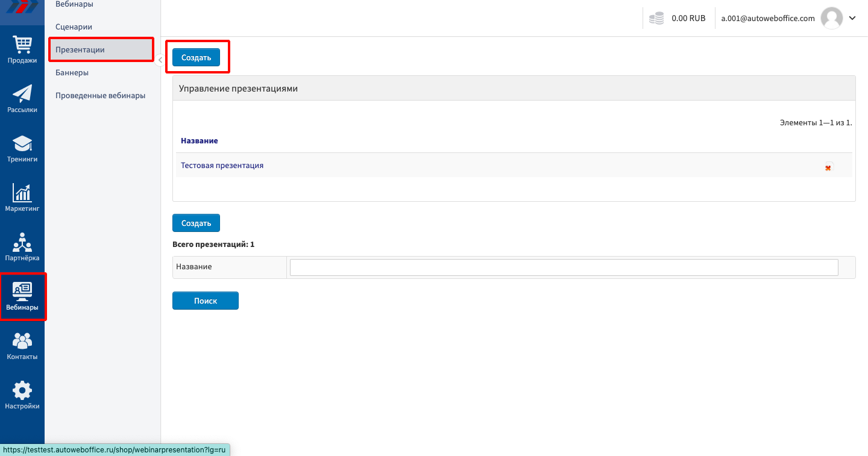Image resolution: width=868 pixels, height=456 pixels.
Task: Open the Контакты people section
Action: tap(22, 346)
